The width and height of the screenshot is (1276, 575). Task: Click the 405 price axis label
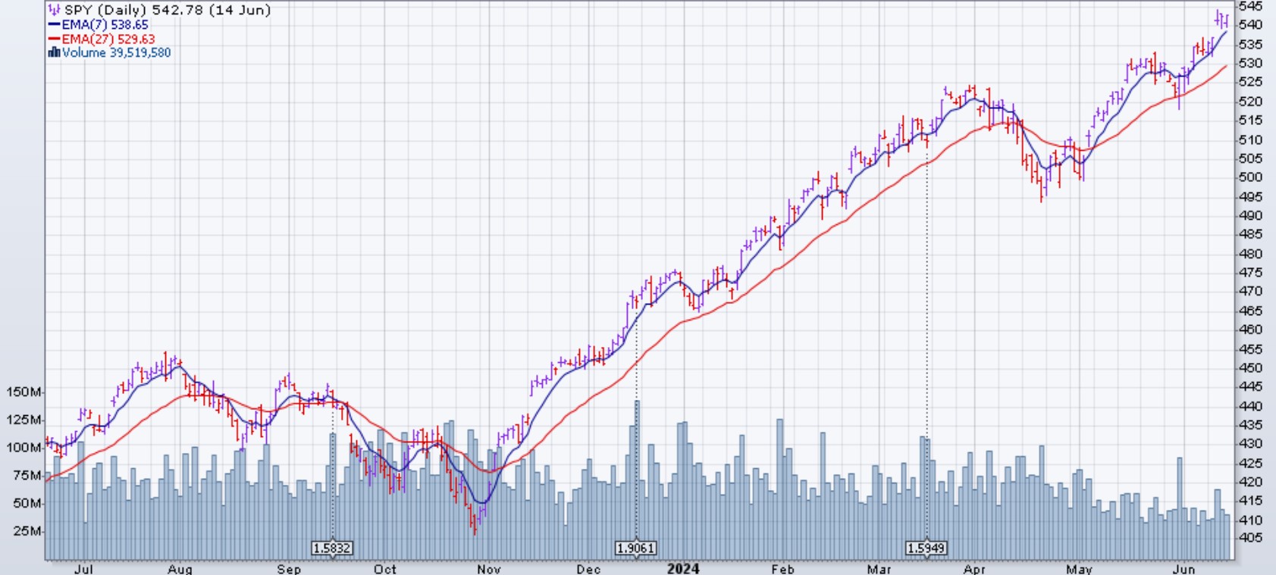click(1250, 538)
